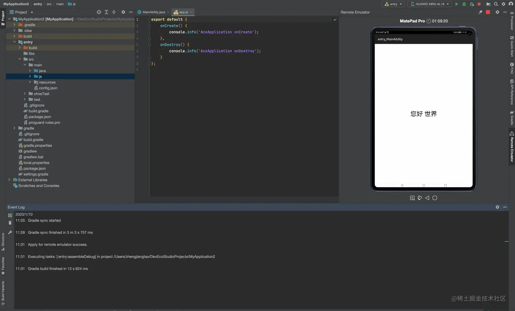515x311 pixels.
Task: Stop the running app in the top toolbar
Action: click(x=479, y=4)
